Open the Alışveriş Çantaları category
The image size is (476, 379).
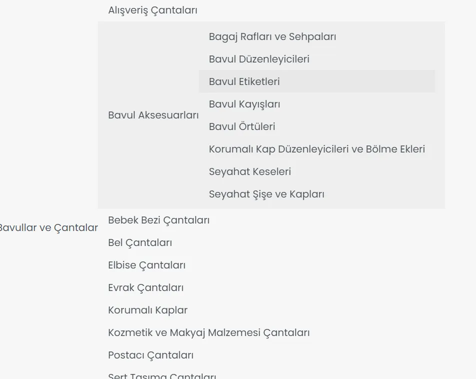(x=152, y=10)
